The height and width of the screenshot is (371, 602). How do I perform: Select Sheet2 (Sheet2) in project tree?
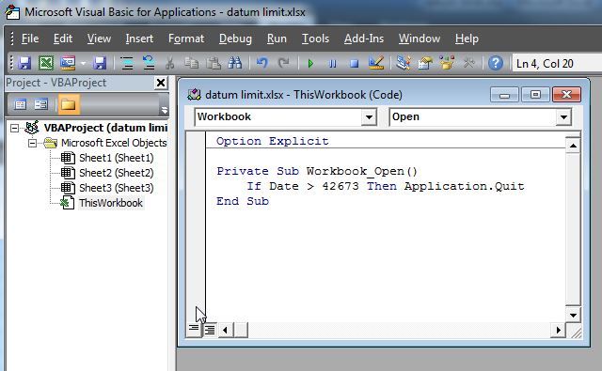tap(116, 173)
